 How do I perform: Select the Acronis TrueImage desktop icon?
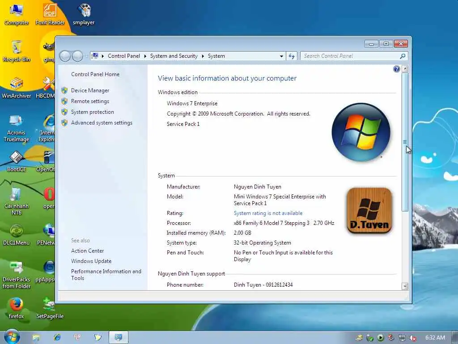17,128
